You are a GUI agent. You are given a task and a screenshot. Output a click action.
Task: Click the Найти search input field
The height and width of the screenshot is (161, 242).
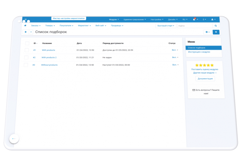tap(195, 26)
